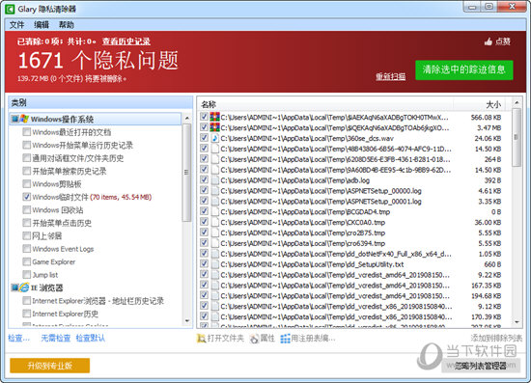Open the 编辑 menu
Viewport: 531px width, 383px height.
[x=42, y=25]
